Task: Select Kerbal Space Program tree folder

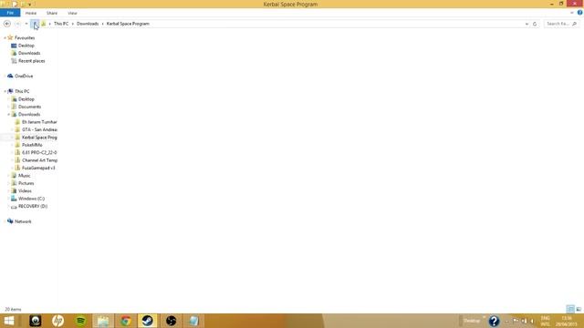Action: [x=39, y=138]
